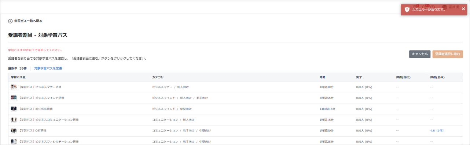This screenshot has width=470, height=145.
Task: Click the 時間 column header
Action: click(x=322, y=78)
